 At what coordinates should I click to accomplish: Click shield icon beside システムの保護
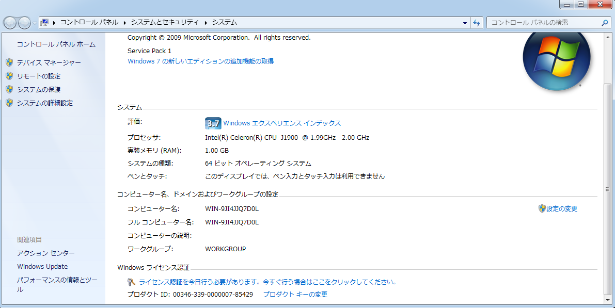tap(9, 89)
